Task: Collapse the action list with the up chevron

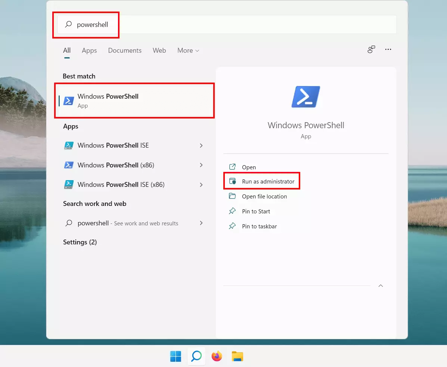Action: tap(381, 286)
